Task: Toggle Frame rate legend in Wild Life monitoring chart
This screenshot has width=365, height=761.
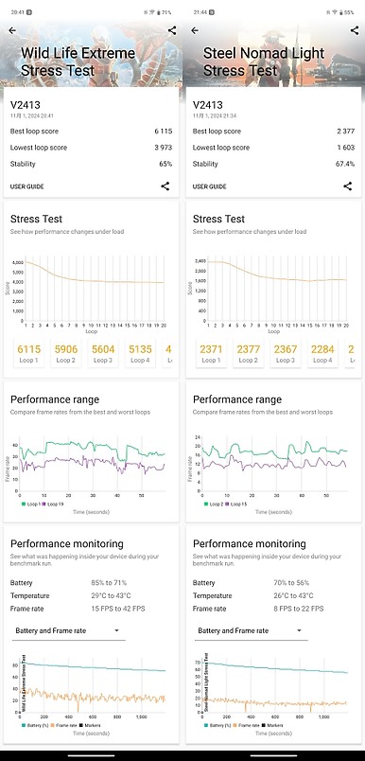Action: [x=63, y=725]
